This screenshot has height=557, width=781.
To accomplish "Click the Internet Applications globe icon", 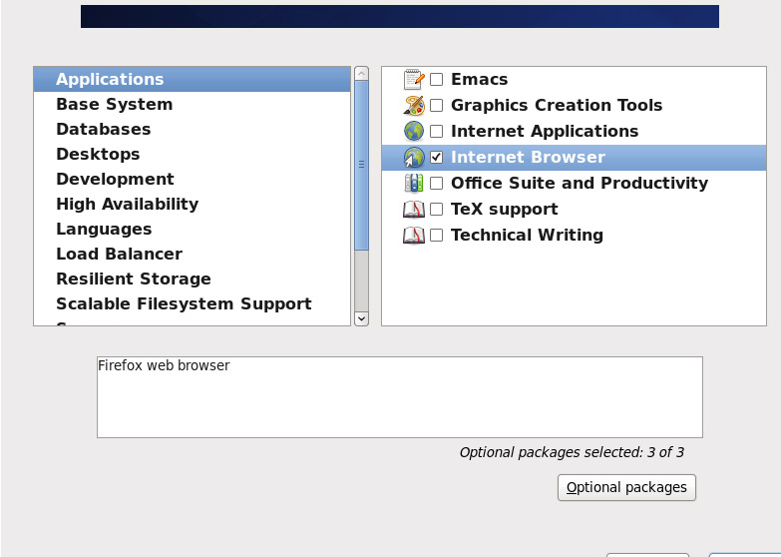I will (414, 131).
